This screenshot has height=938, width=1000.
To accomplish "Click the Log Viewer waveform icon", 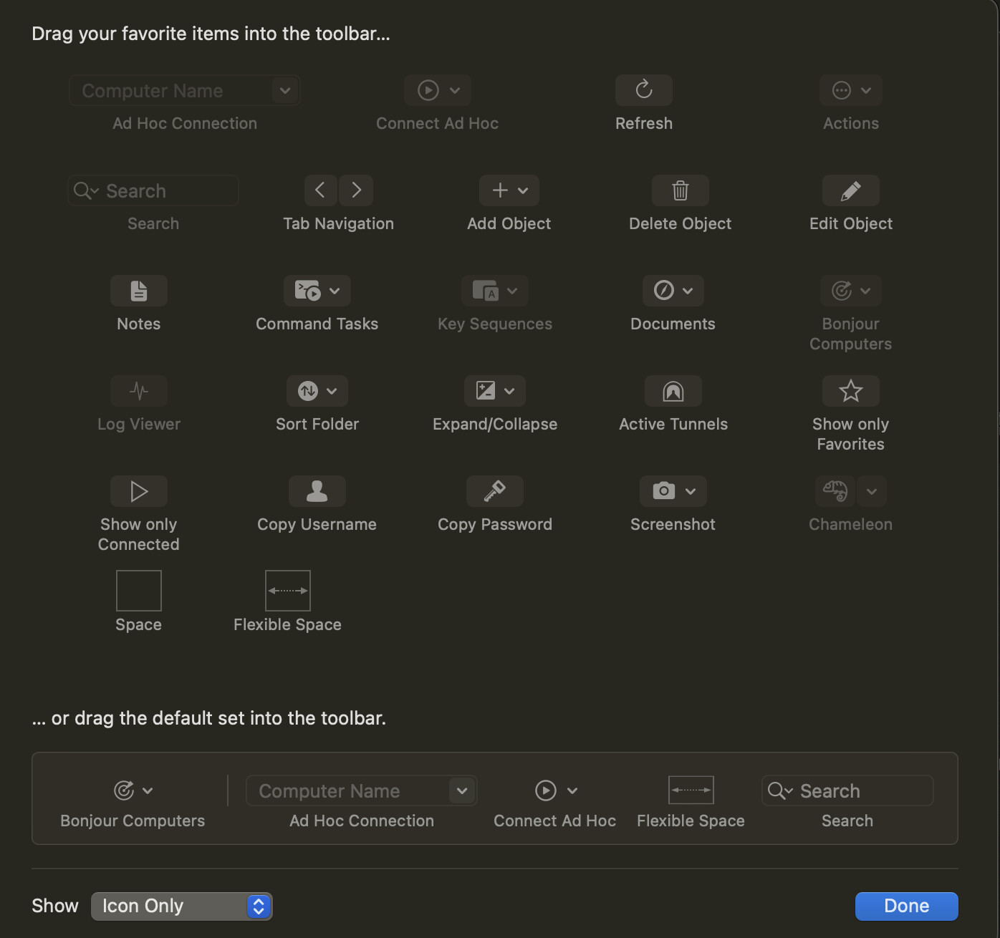I will 138,391.
